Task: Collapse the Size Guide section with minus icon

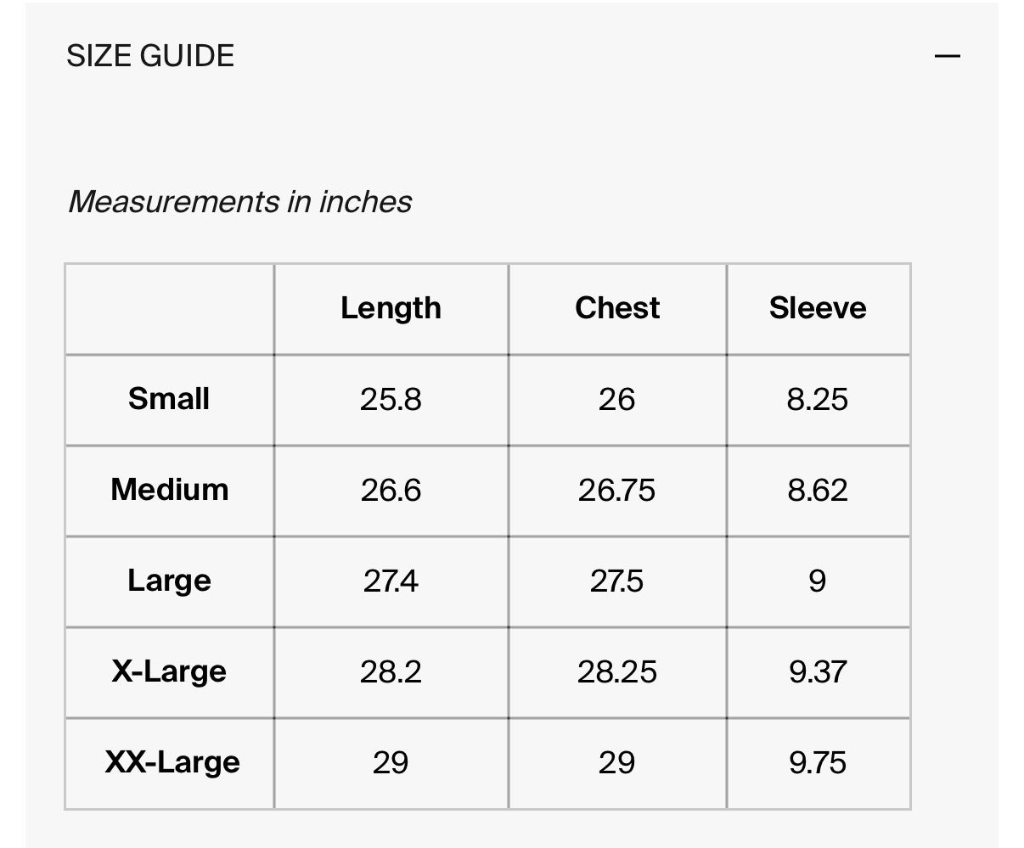Action: coord(947,56)
